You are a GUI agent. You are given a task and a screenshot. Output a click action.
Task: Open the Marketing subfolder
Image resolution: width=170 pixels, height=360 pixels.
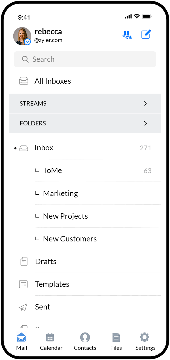(60, 193)
